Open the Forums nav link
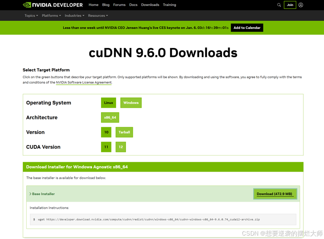The width and height of the screenshot is (324, 239). click(119, 5)
